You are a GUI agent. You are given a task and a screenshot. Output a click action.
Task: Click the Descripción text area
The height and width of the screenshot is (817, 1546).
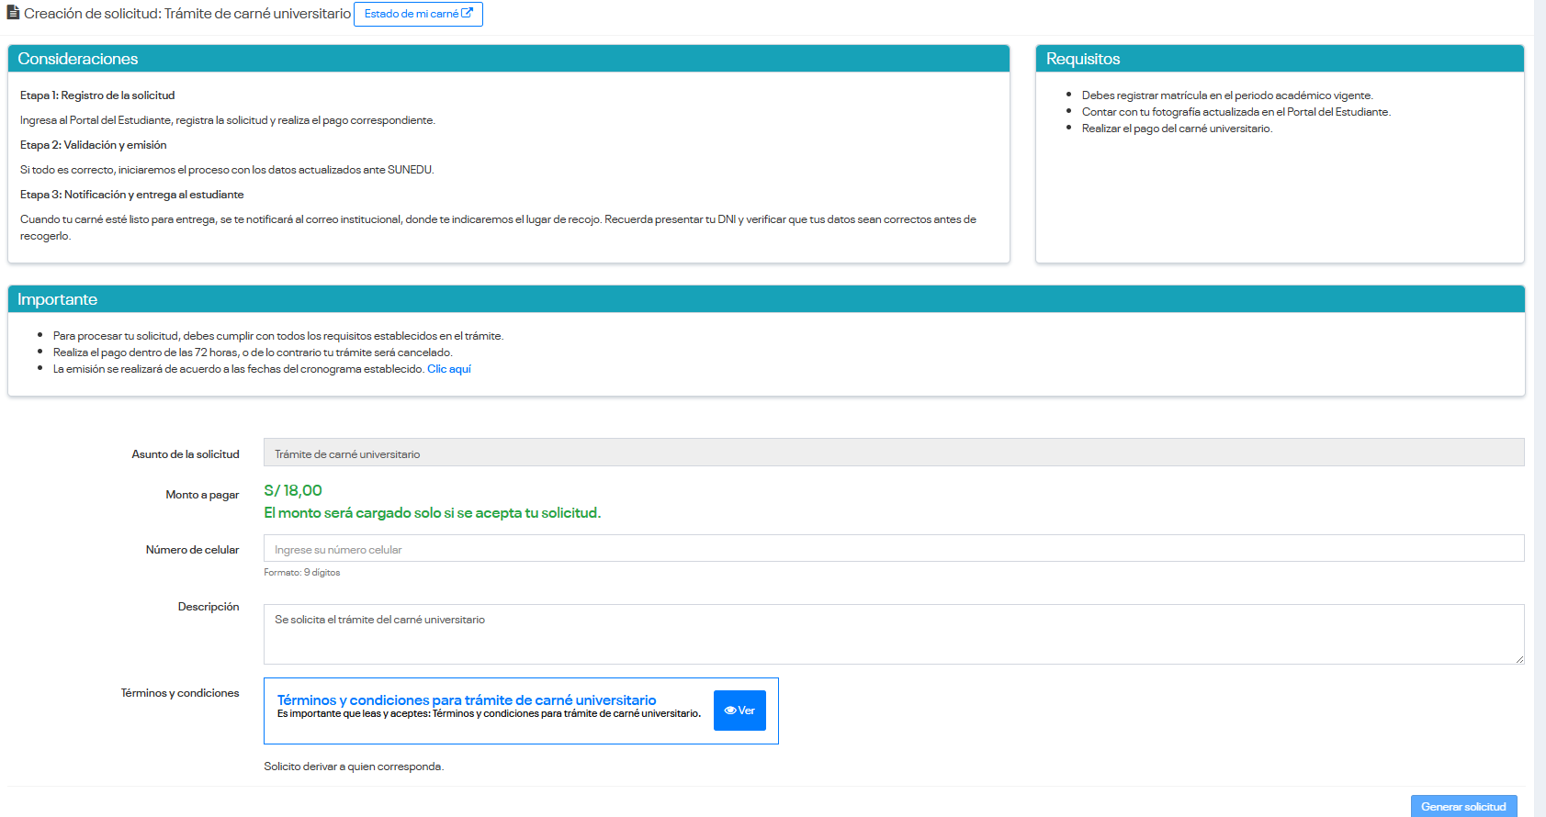point(894,634)
